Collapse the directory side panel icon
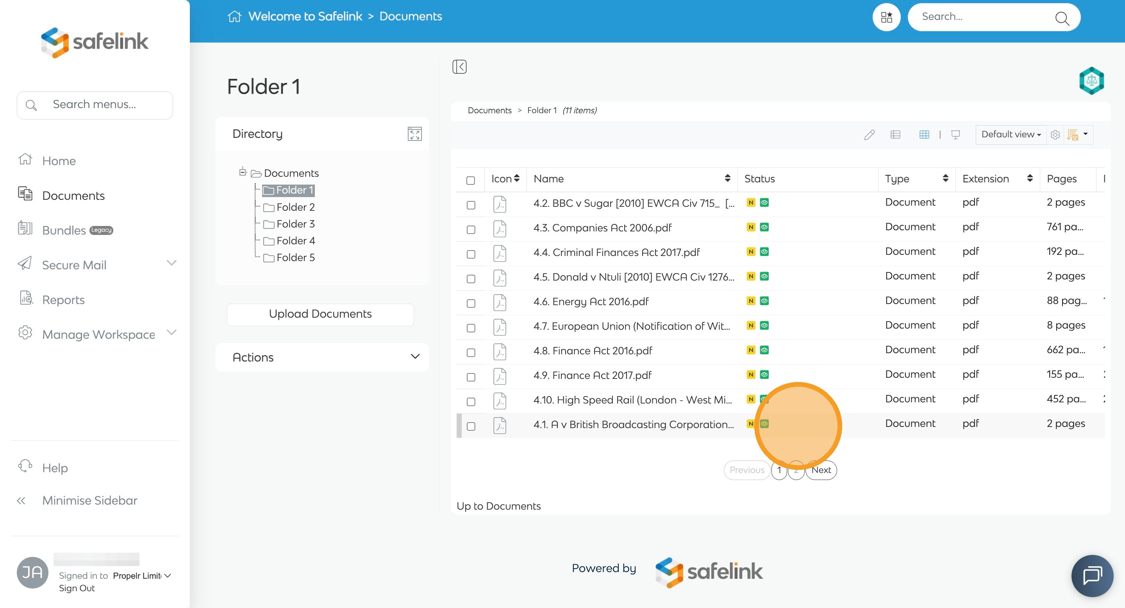 [459, 67]
